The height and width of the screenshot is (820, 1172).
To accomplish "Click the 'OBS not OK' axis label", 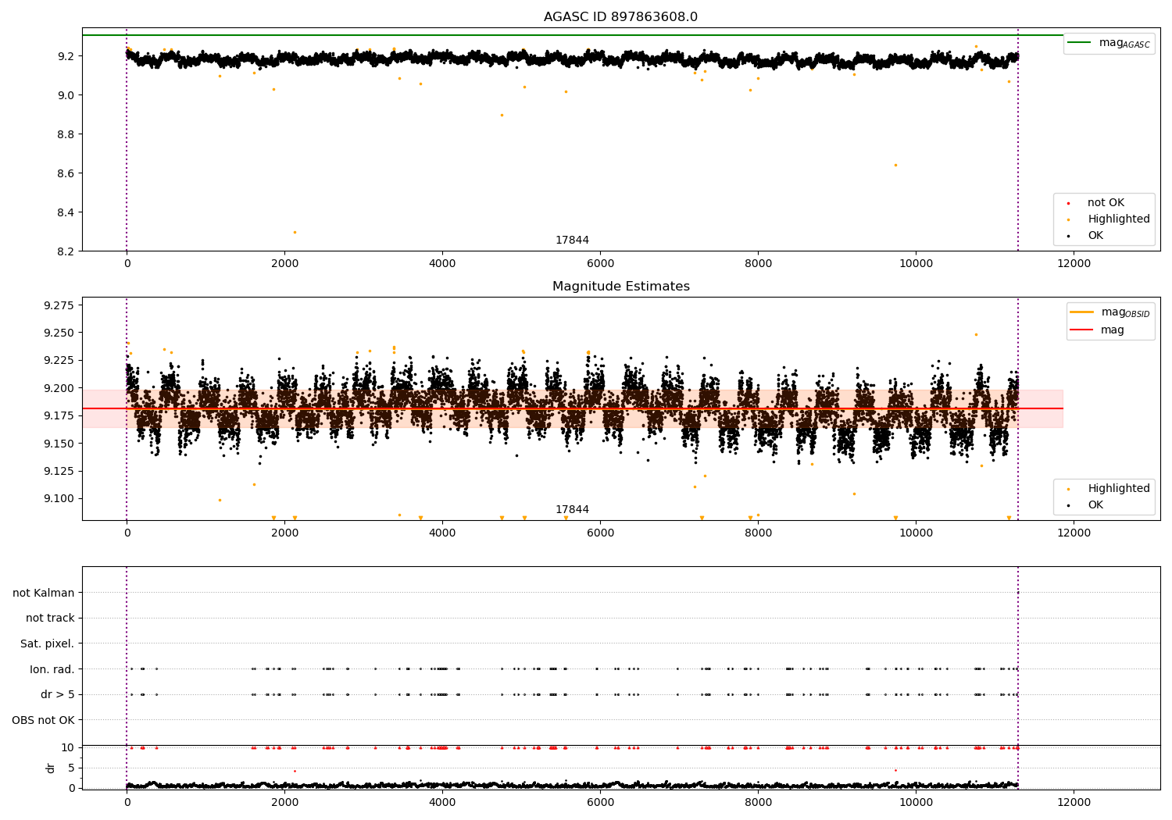I will 44,720.
